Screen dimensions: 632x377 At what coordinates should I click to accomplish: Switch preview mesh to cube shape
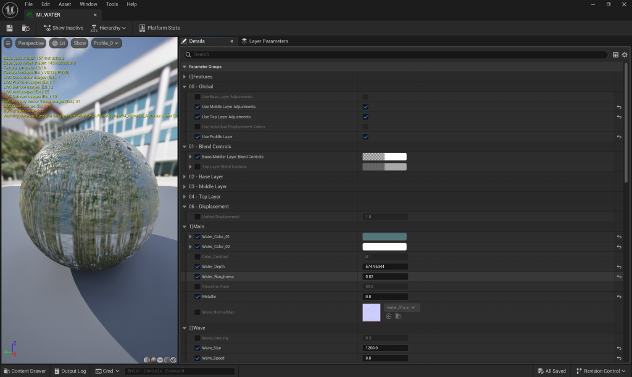point(167,360)
